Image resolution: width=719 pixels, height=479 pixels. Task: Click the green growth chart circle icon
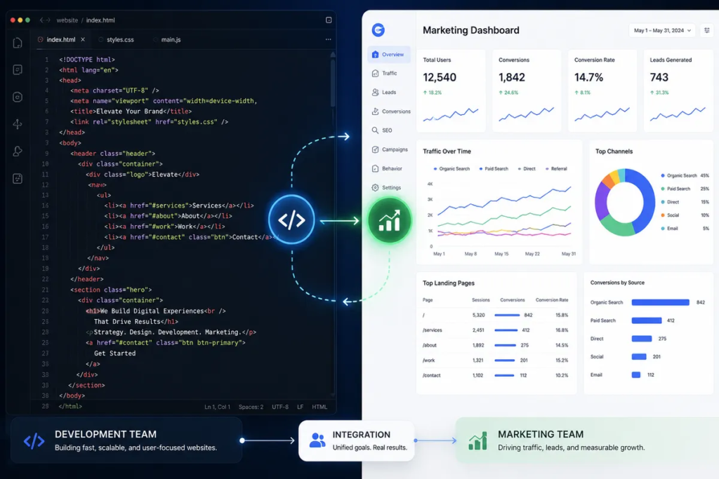tap(390, 221)
